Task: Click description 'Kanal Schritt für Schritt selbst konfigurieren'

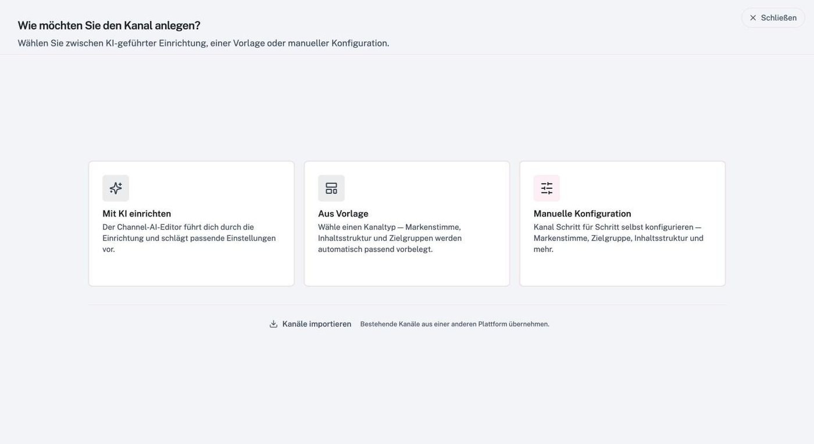Action: pyautogui.click(x=619, y=238)
